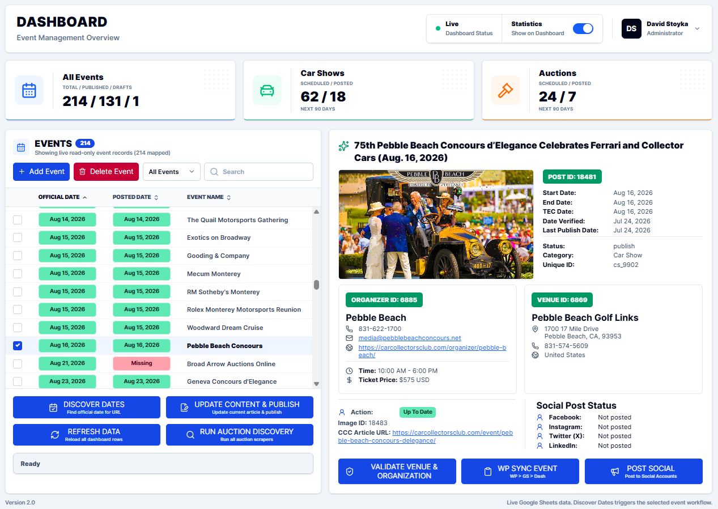This screenshot has height=509, width=718.
Task: Click the Ready status bar
Action: pyautogui.click(x=163, y=464)
